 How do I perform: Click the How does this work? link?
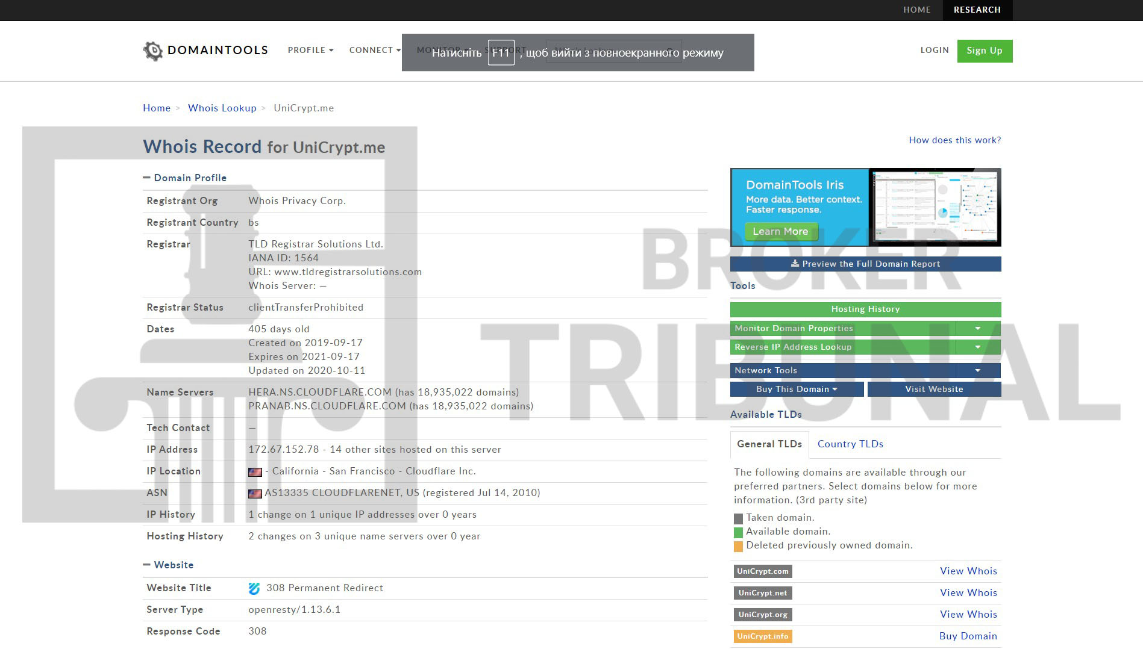tap(955, 140)
